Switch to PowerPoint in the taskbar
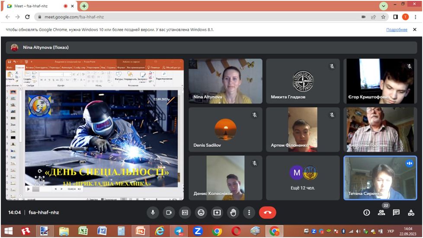 point(140,231)
